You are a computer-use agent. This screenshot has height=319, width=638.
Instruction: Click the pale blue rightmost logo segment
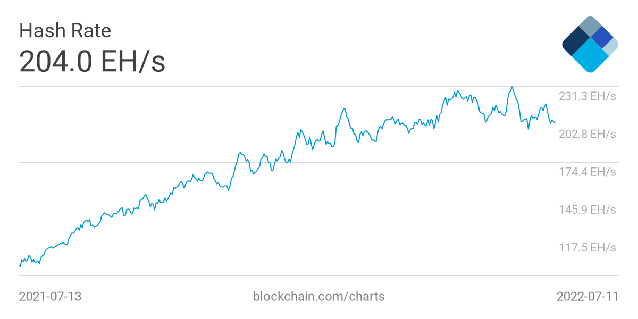(x=611, y=46)
